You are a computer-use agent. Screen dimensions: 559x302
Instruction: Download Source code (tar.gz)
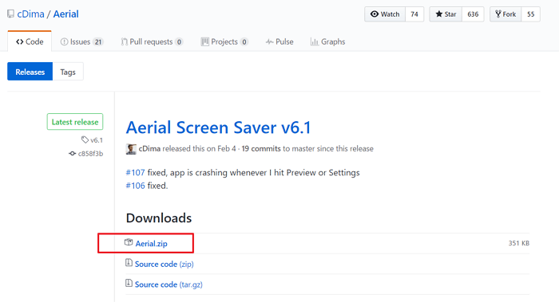tap(168, 284)
